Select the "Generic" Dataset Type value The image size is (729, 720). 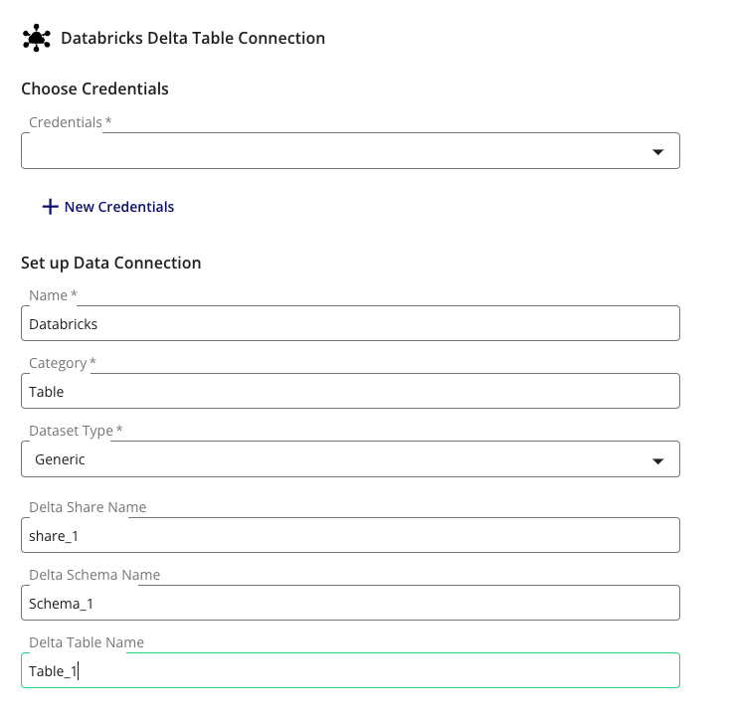60,459
